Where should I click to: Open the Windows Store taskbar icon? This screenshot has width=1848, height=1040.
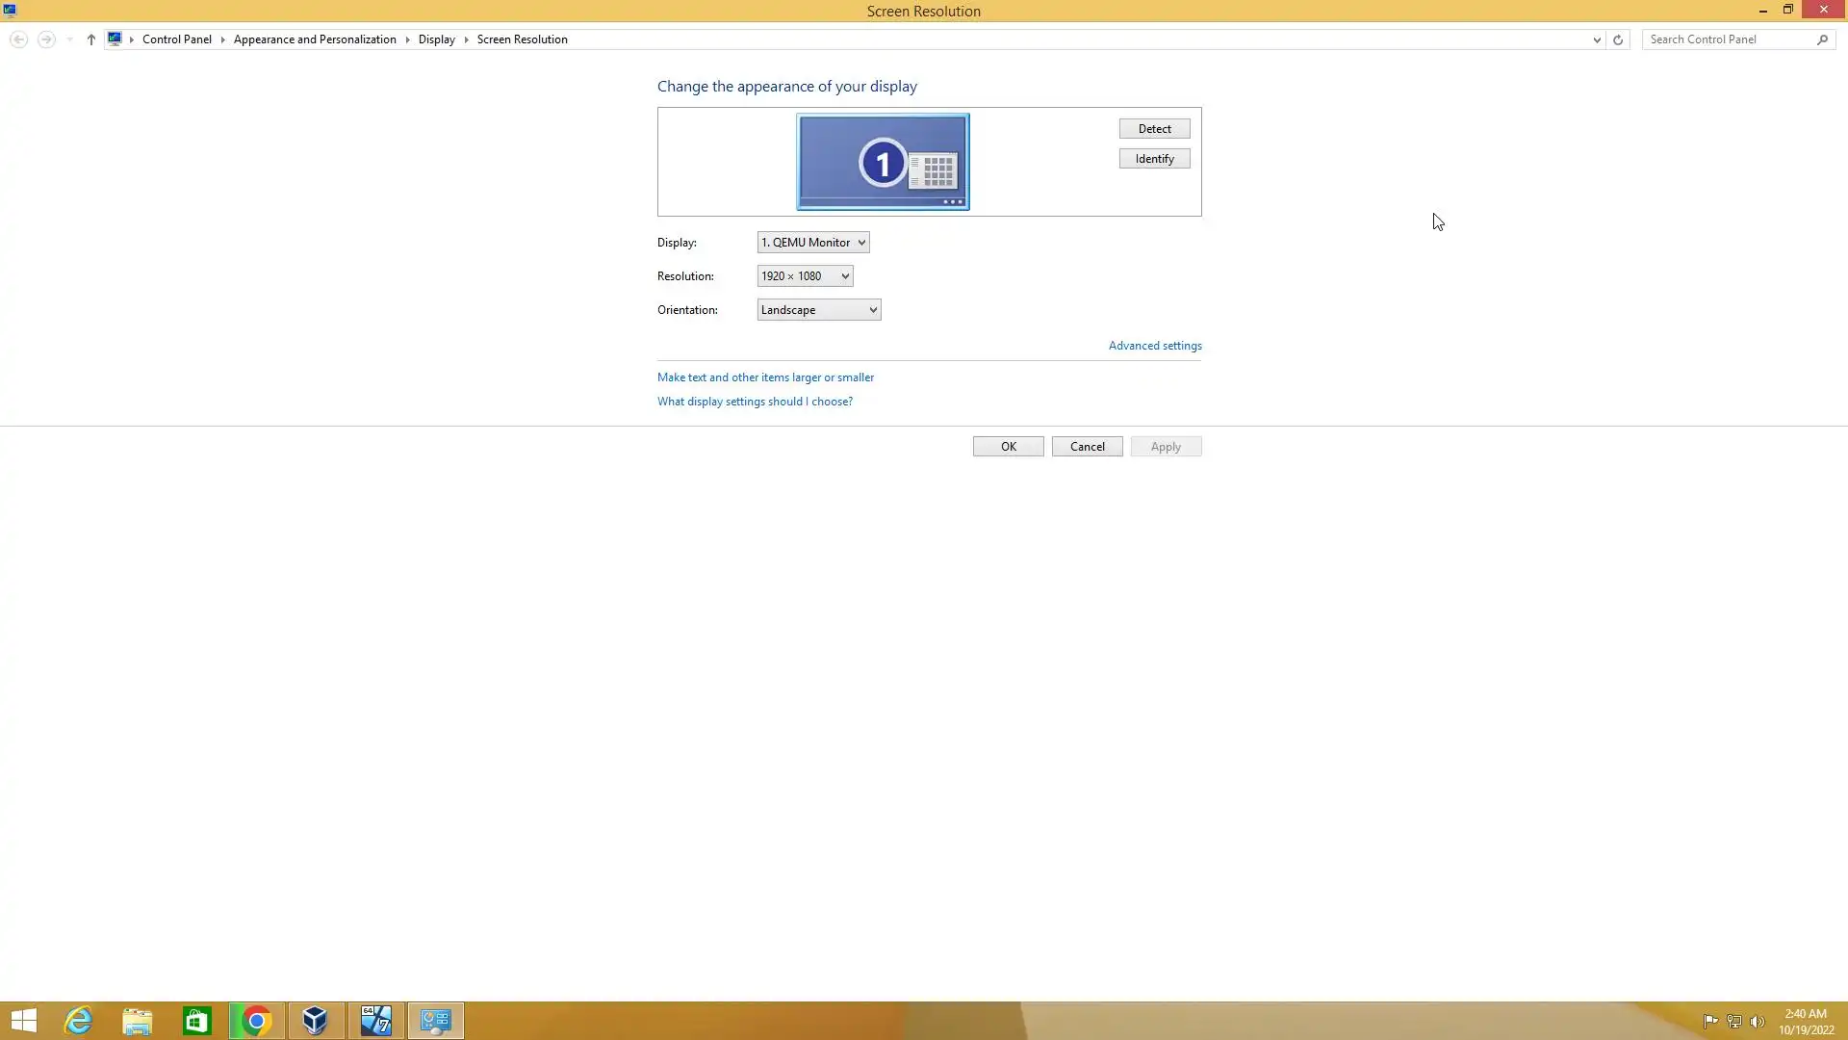[x=197, y=1021]
